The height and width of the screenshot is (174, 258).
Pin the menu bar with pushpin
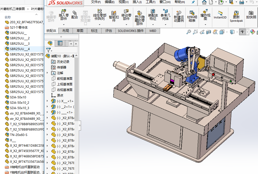tap(193, 2)
